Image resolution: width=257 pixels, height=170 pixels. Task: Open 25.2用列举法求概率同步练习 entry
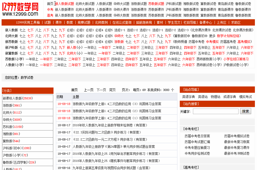click(x=116, y=154)
